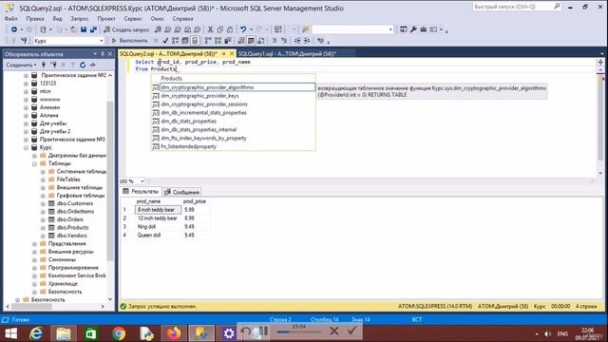Open File Explorer from the taskbar
The height and width of the screenshot is (342, 608).
tap(64, 333)
